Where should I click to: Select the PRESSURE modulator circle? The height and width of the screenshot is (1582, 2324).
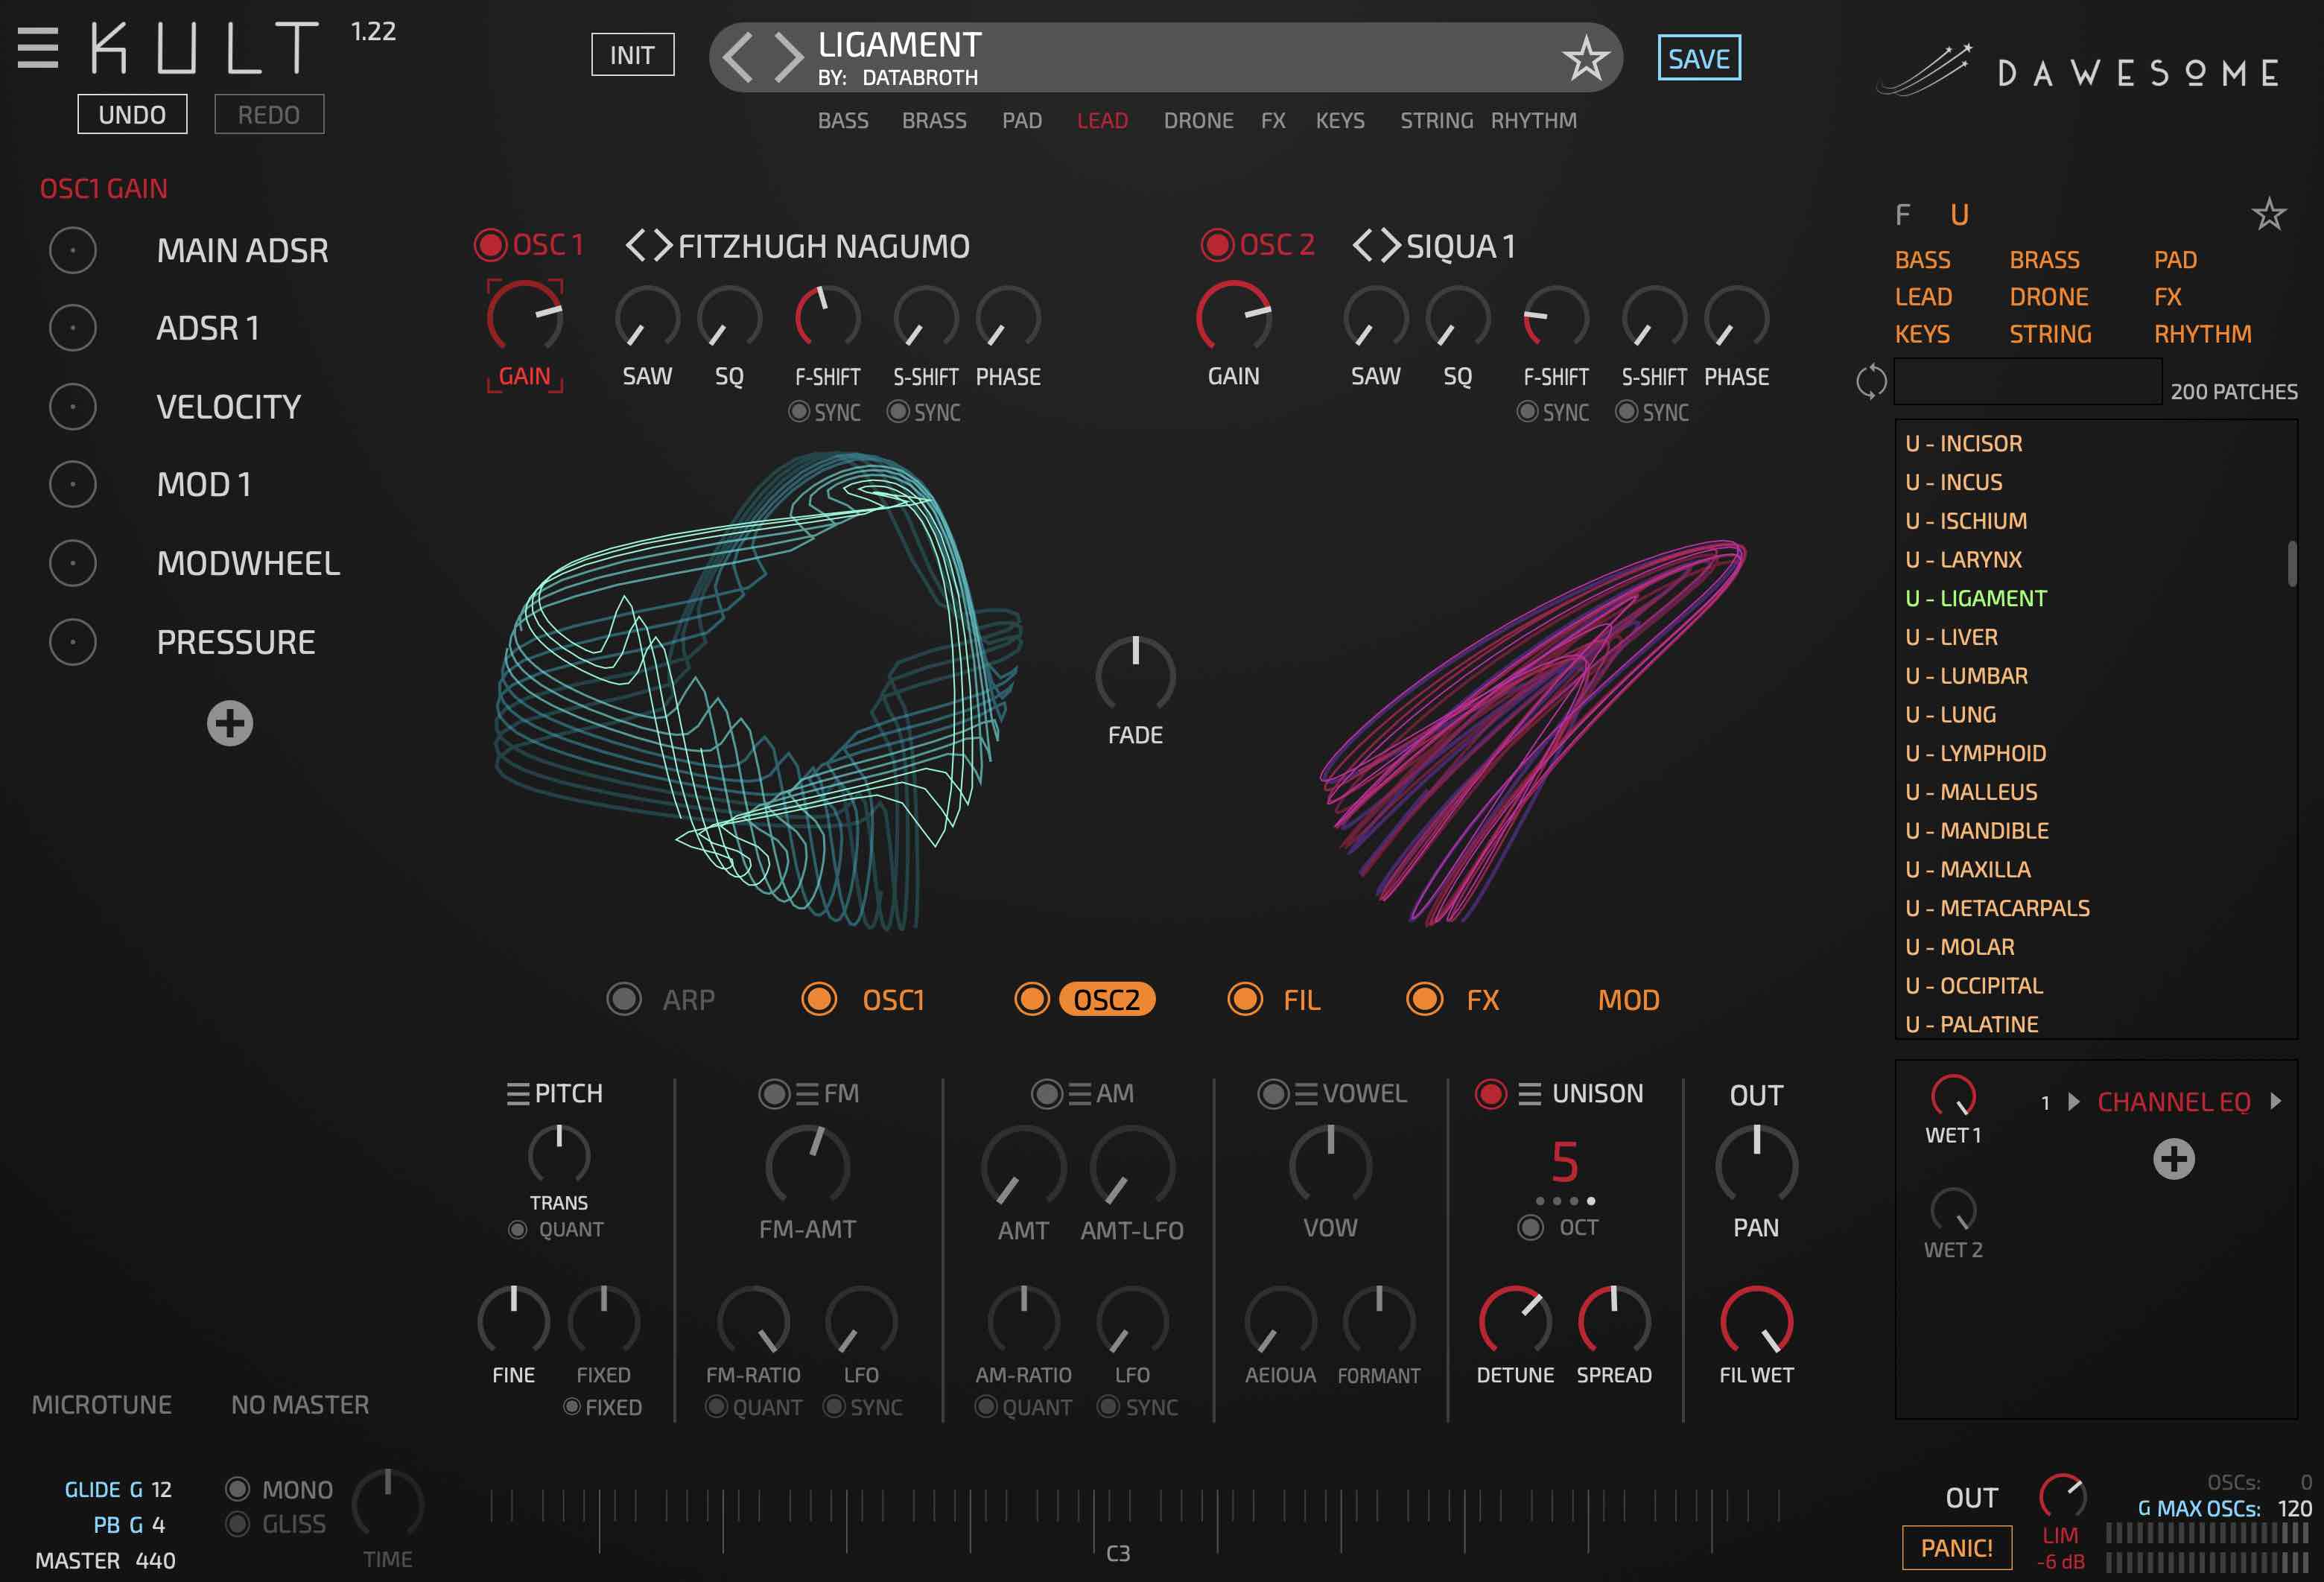click(x=73, y=642)
